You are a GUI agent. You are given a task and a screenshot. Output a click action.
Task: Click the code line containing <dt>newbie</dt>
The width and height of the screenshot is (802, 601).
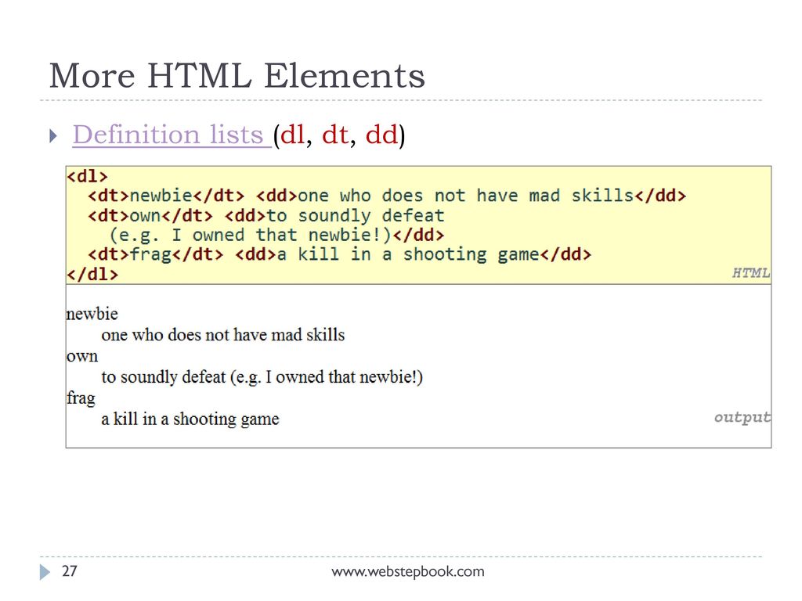click(387, 196)
